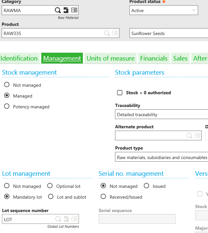The height and width of the screenshot is (233, 208).
Task: Click the Lot sequence number jump-to icon
Action: pyautogui.click(x=66, y=219)
